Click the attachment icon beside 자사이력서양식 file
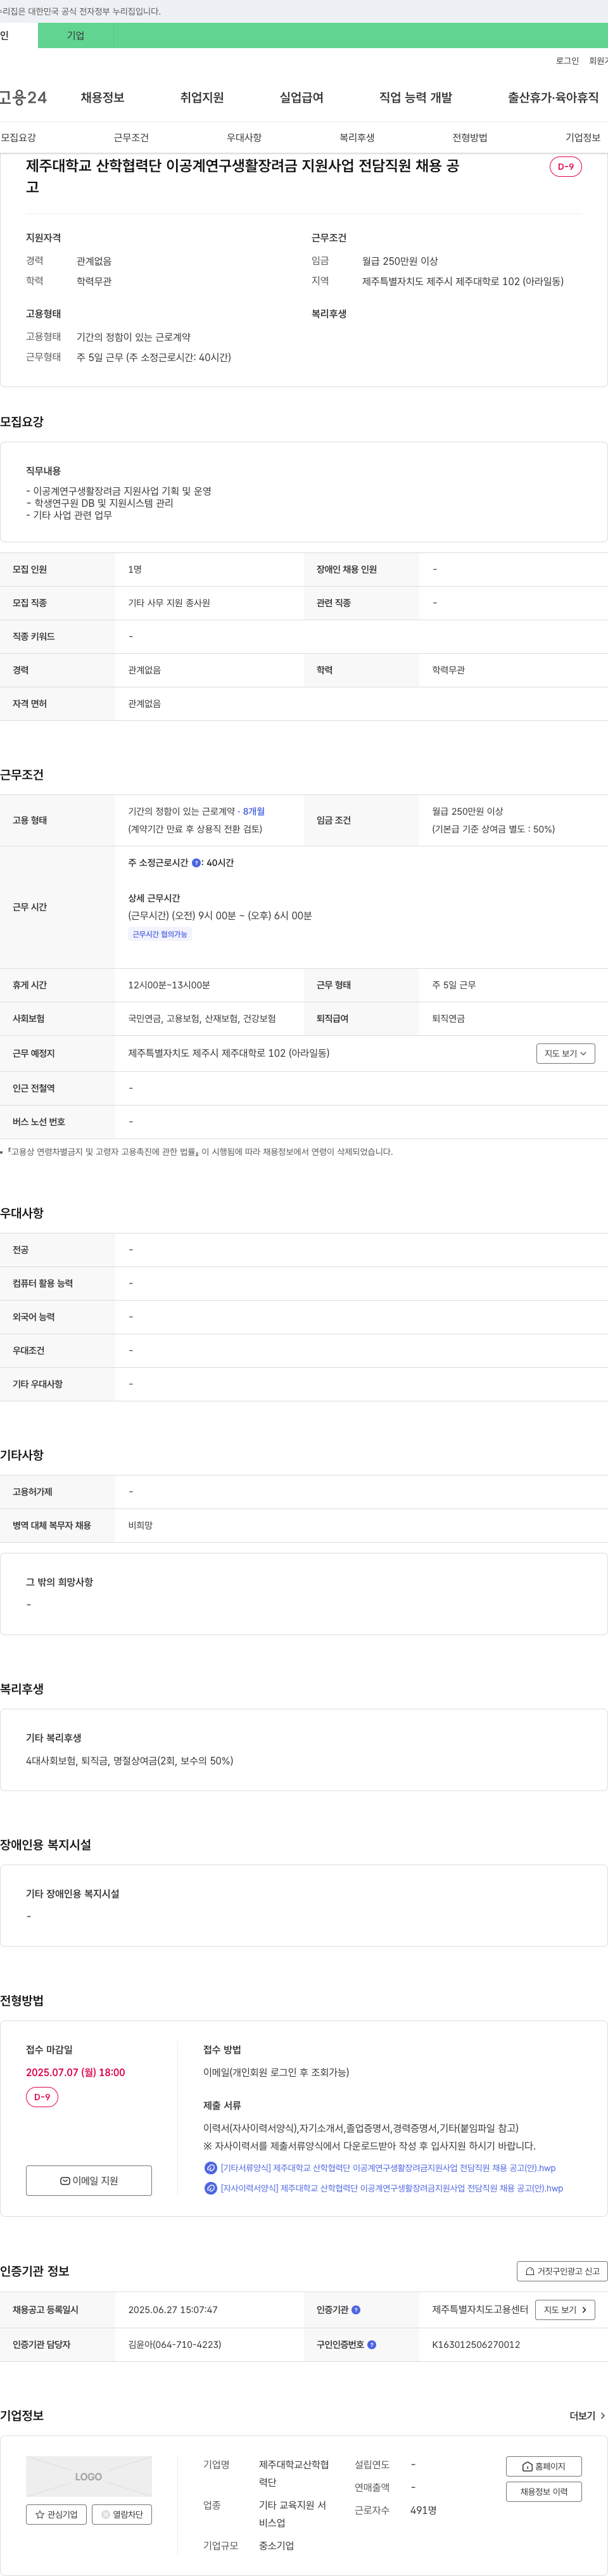 [210, 2188]
